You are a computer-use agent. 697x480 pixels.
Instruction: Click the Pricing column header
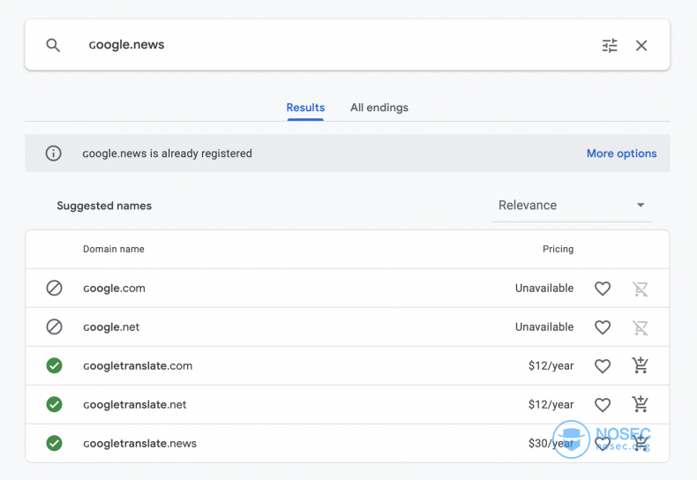(x=558, y=249)
